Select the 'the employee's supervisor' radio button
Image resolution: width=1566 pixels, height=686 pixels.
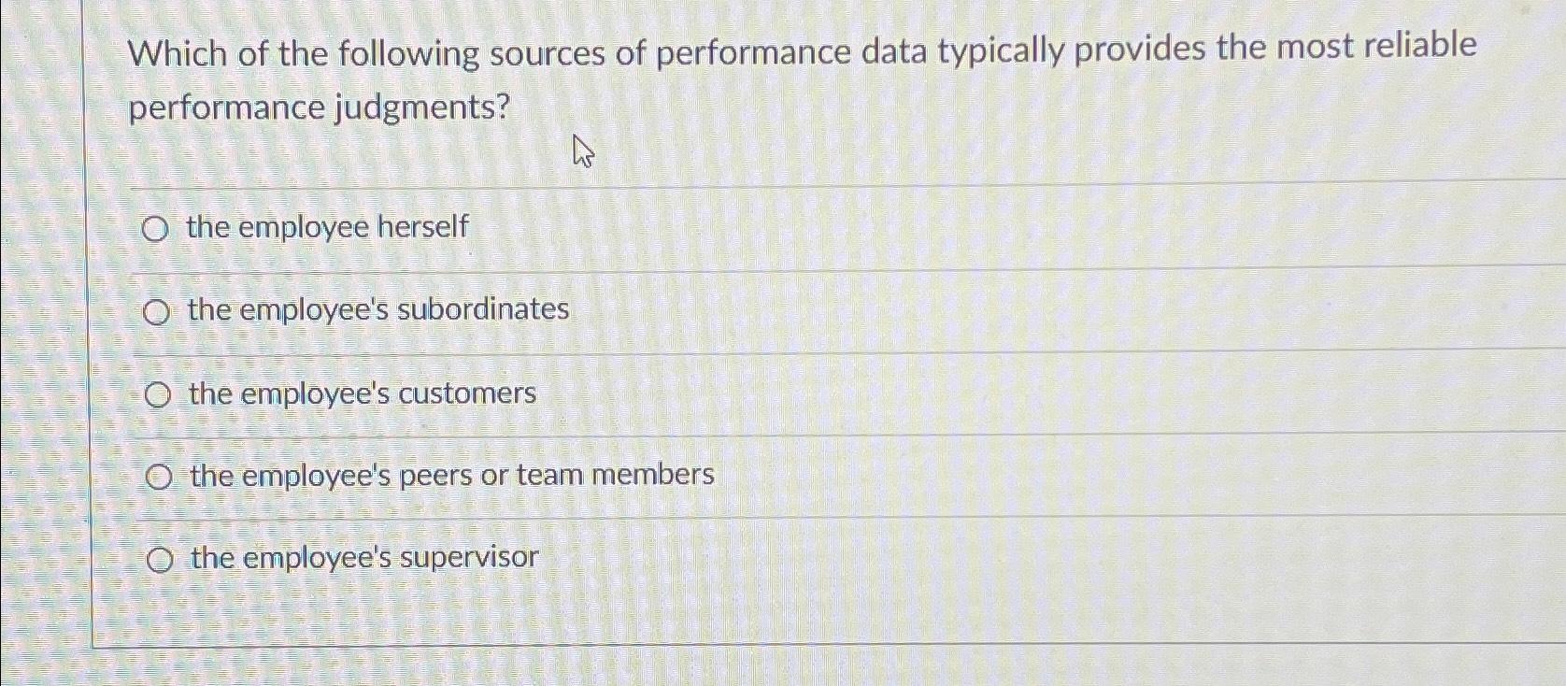click(162, 558)
